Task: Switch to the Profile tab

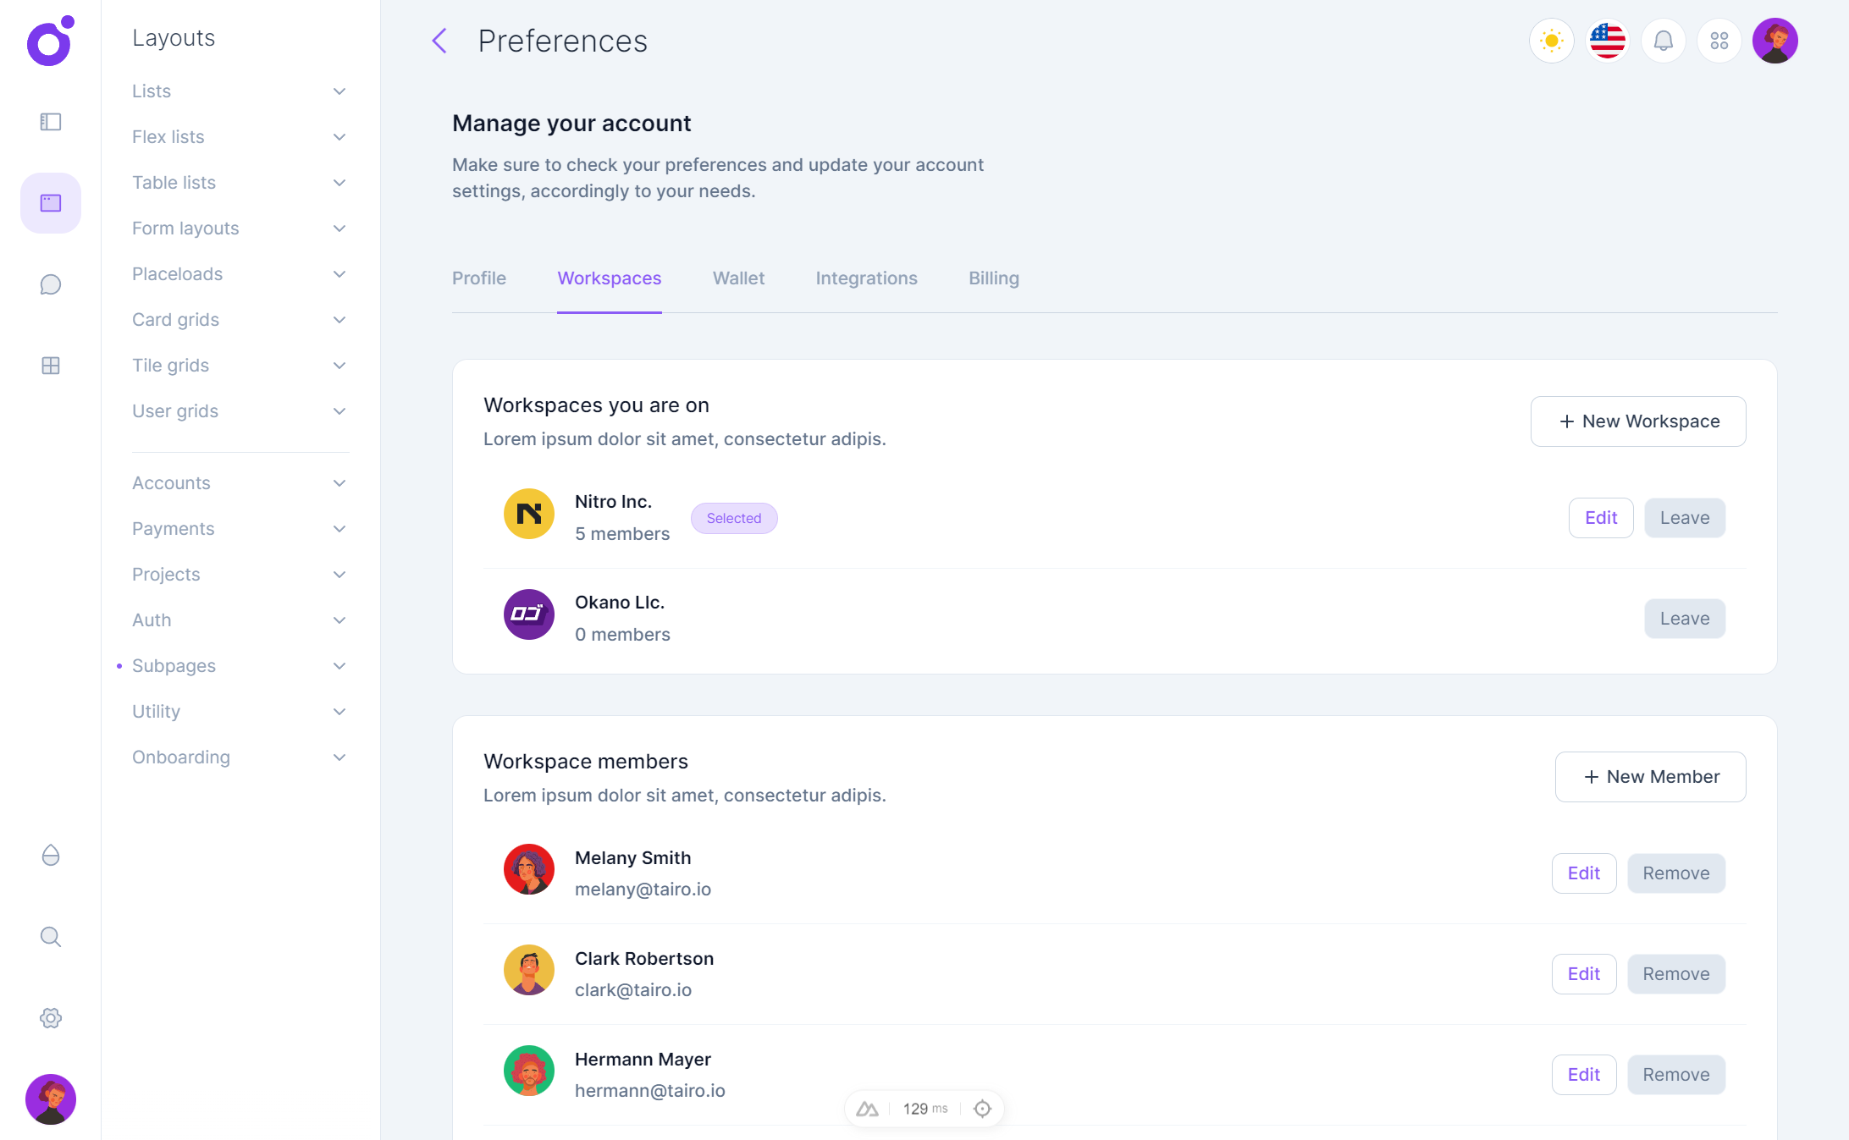Action: [478, 278]
